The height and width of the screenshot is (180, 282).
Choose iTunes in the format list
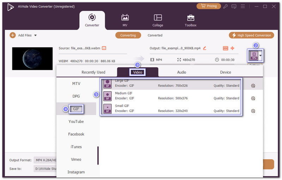pos(76,147)
